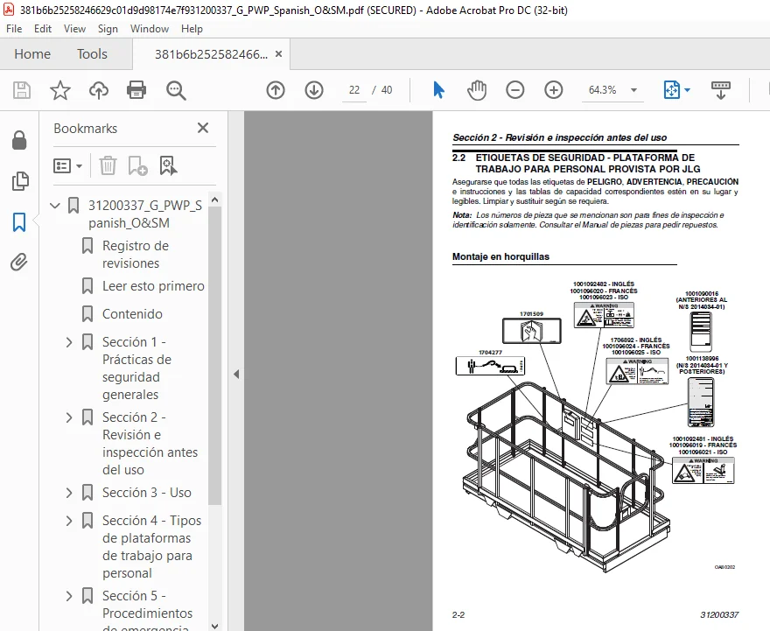Select Sección 1 - Prácticas de seguridad bookmark
This screenshot has height=631, width=770.
(x=136, y=368)
